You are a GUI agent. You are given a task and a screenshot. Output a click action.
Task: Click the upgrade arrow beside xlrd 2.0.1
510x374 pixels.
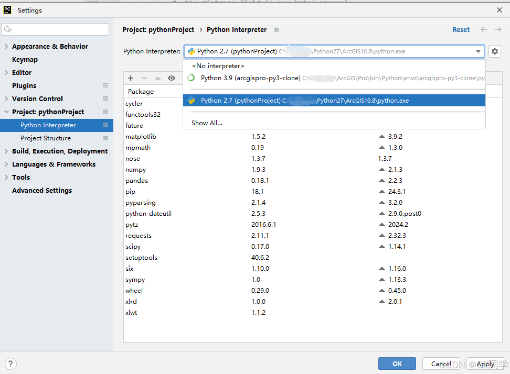[382, 301]
